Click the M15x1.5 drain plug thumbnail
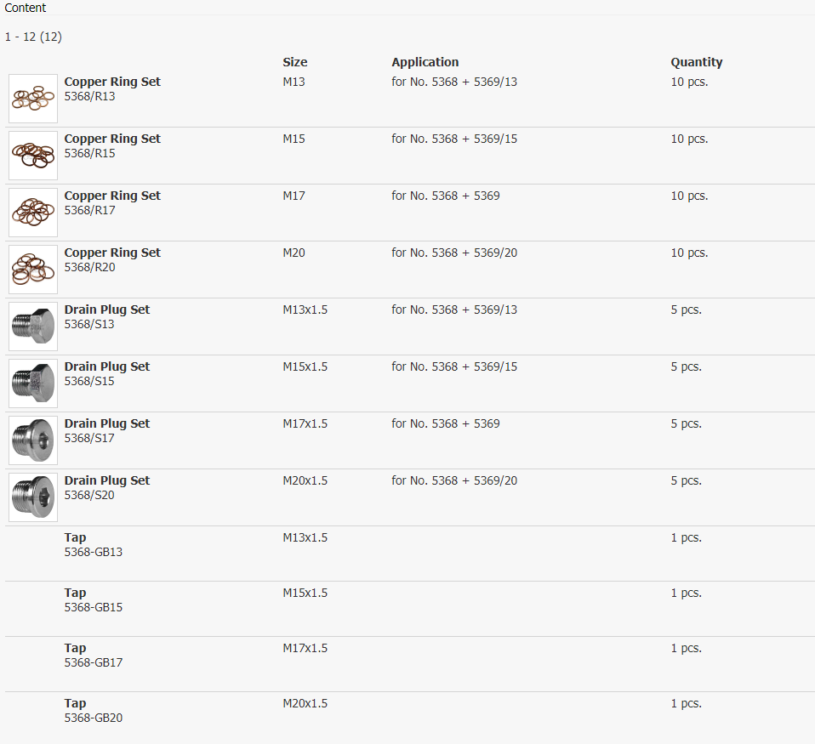815x744 pixels. [32, 383]
